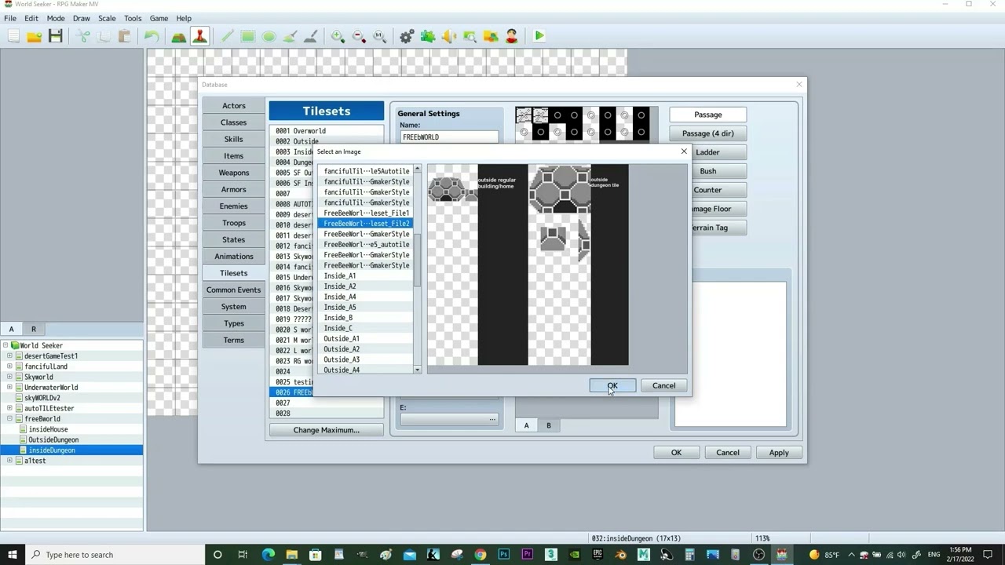The width and height of the screenshot is (1005, 565).
Task: Switch to Animations tab in Database
Action: click(233, 257)
